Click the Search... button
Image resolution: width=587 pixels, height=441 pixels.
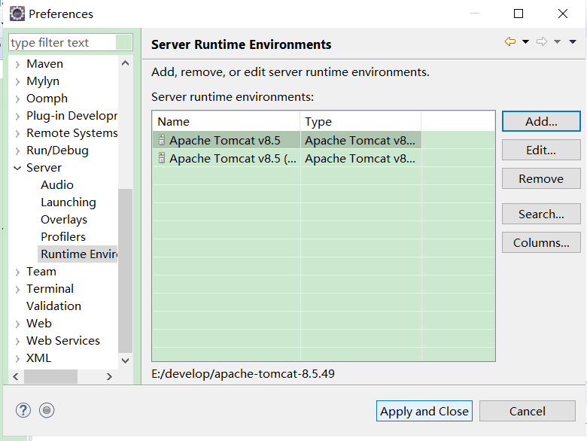pyautogui.click(x=541, y=214)
